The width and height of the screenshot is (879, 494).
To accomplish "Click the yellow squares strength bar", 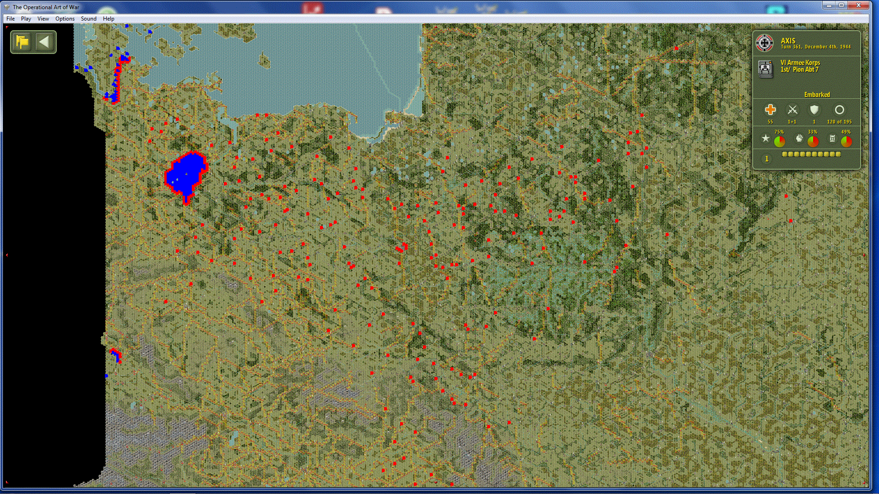I will pyautogui.click(x=811, y=155).
